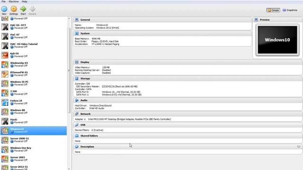
Task: Open the File menu
Action: point(3,1)
